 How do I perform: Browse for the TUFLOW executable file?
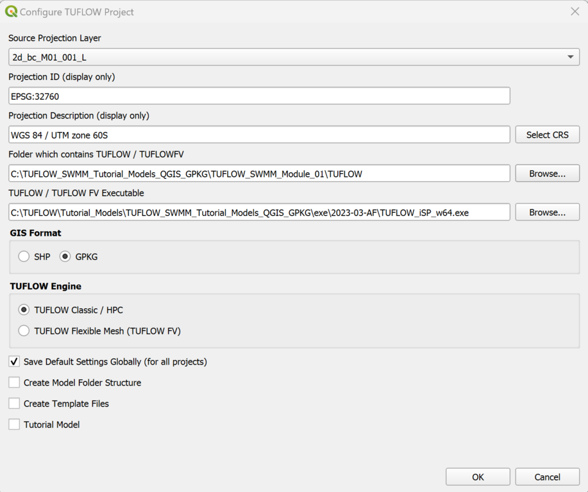click(x=547, y=212)
